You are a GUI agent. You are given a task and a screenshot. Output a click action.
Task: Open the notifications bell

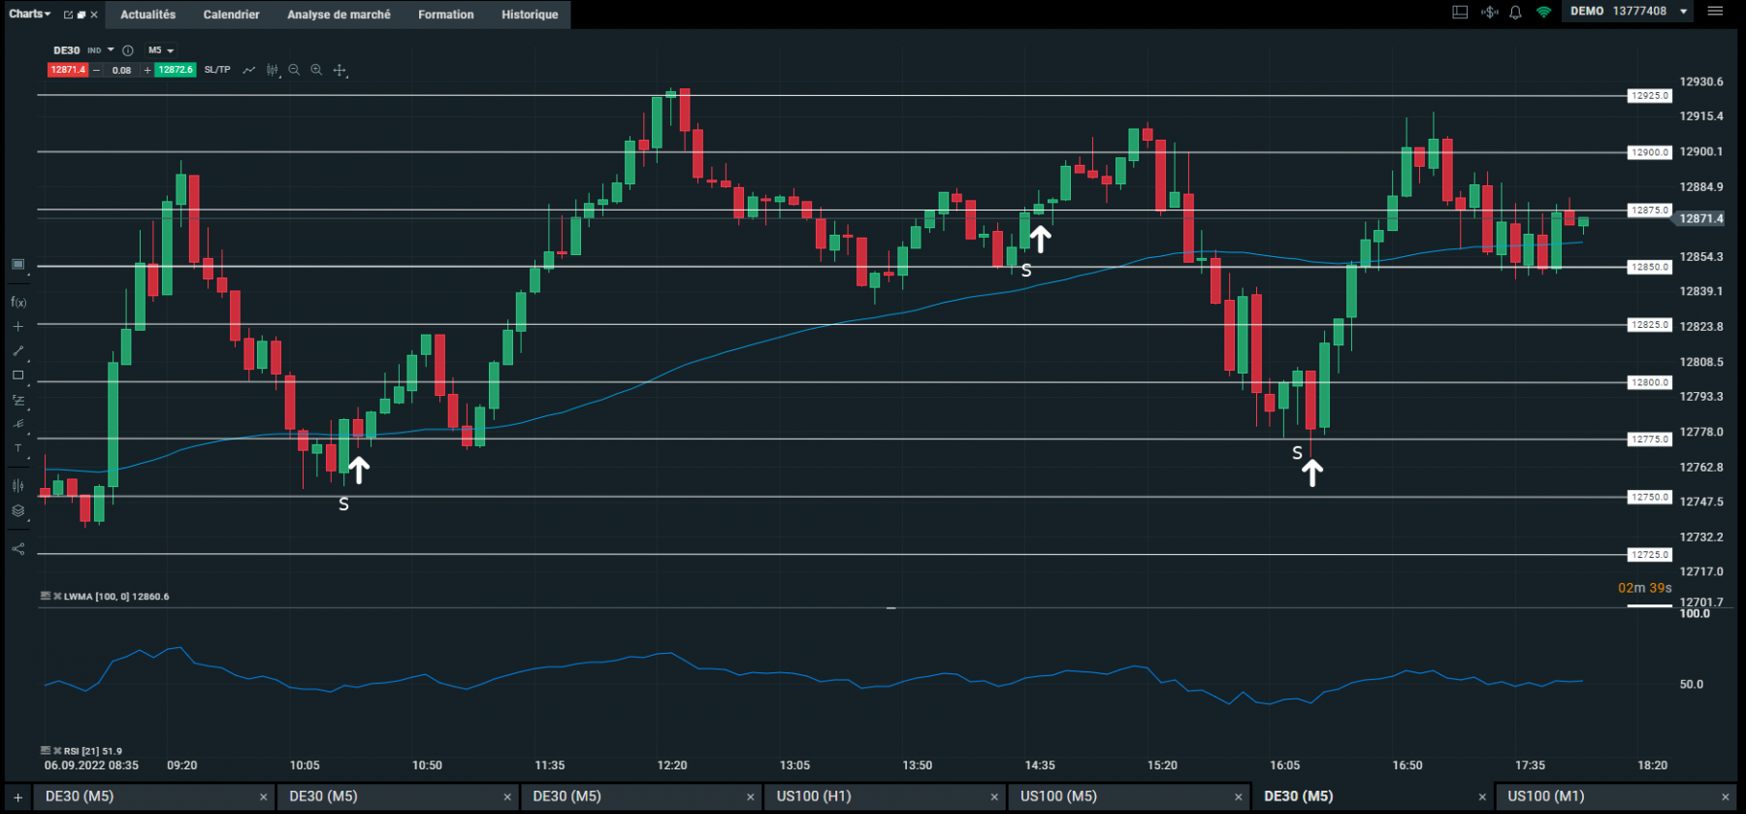1515,13
